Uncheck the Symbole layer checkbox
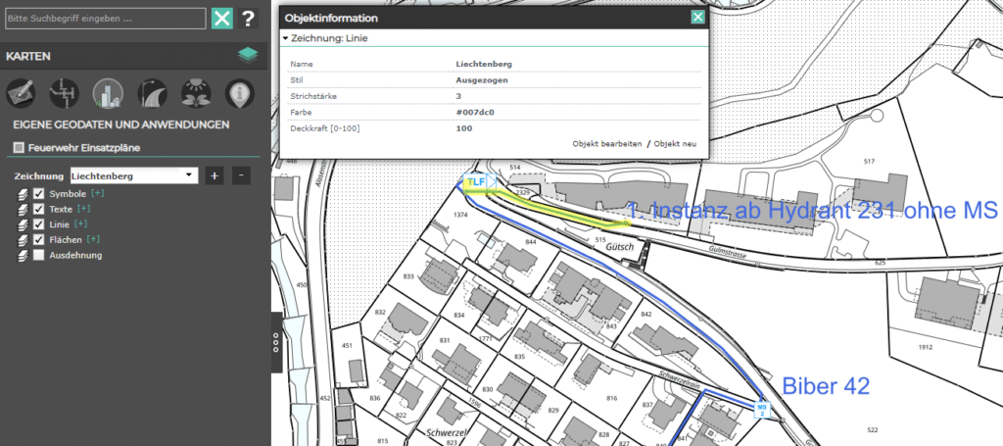The width and height of the screenshot is (1003, 446). tap(38, 194)
